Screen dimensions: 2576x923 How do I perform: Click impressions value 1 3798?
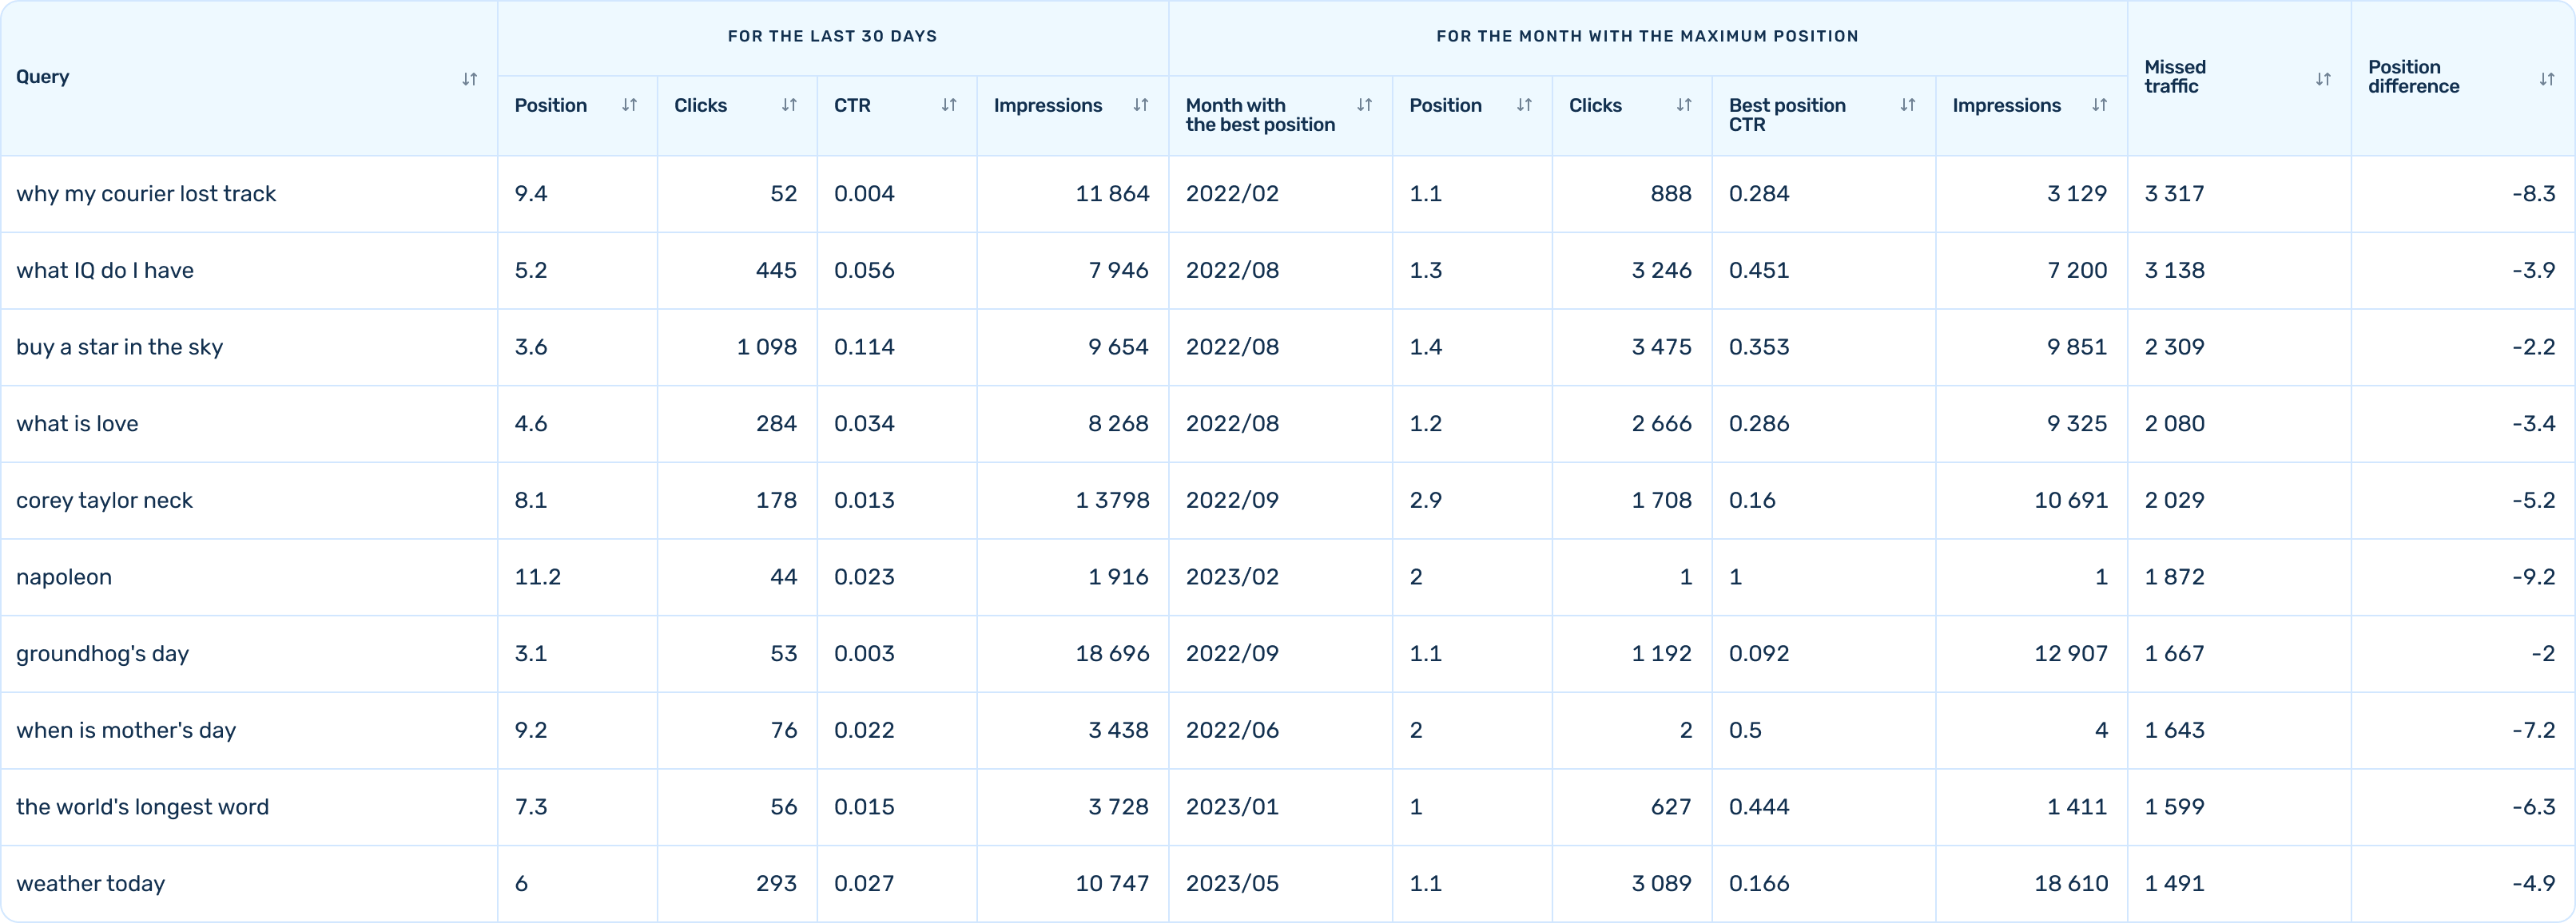[x=1112, y=501]
